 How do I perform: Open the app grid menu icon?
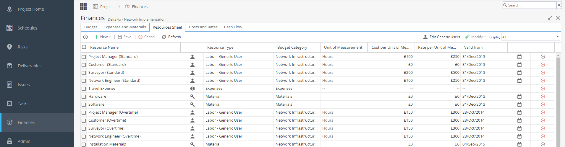click(83, 6)
